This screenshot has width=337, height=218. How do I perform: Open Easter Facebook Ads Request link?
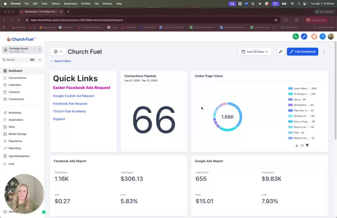[x=82, y=88]
